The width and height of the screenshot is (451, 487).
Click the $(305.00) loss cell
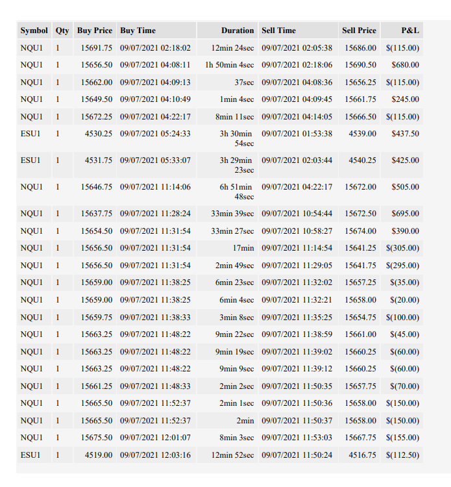click(x=402, y=248)
